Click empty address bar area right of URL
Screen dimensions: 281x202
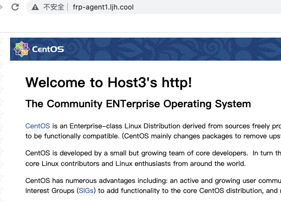pyautogui.click(x=206, y=7)
